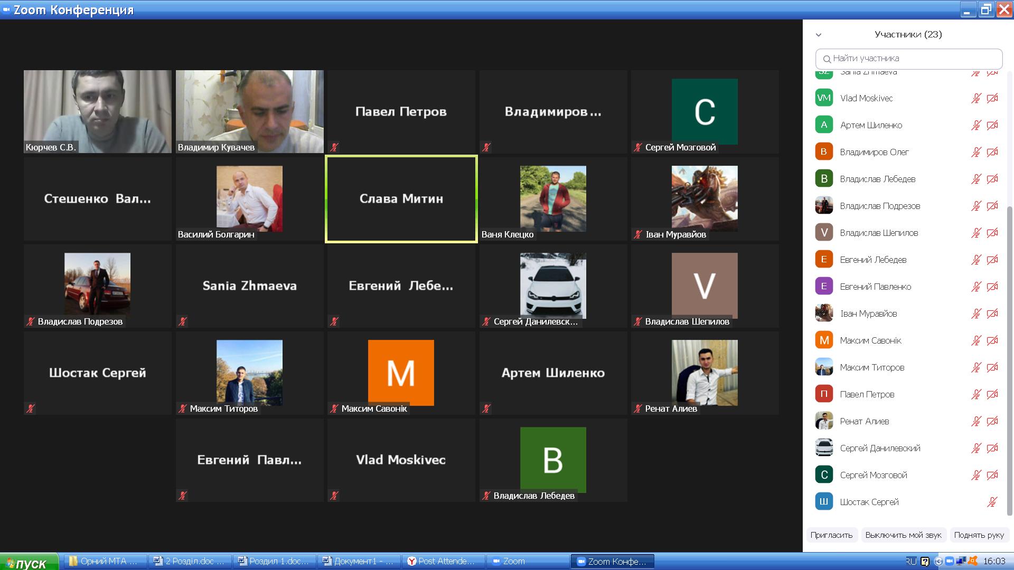This screenshot has height=570, width=1014.
Task: Collapse participants panel using chevron arrow
Action: coord(819,35)
